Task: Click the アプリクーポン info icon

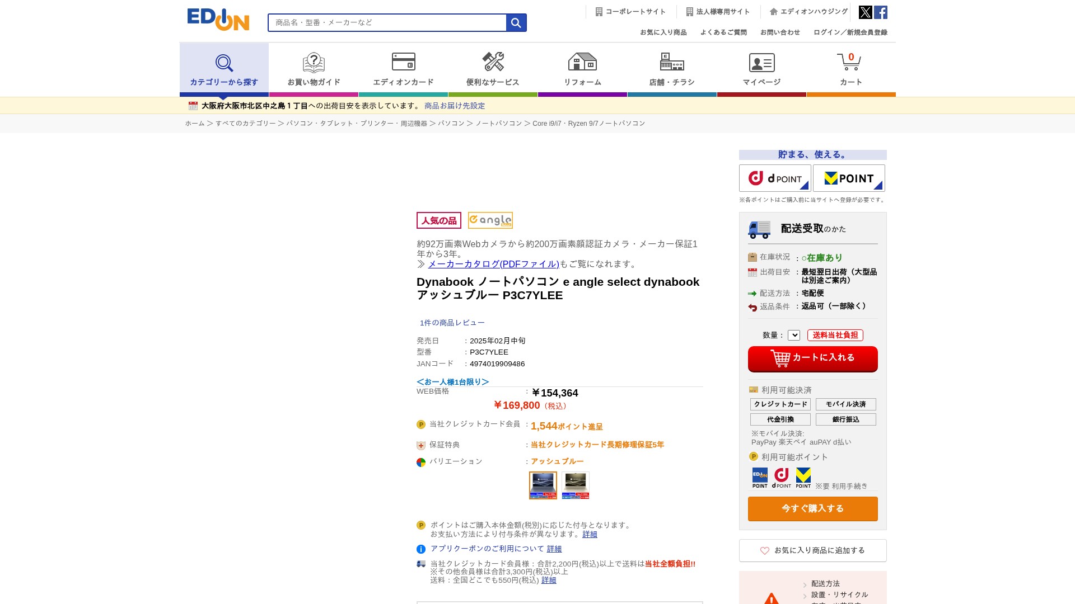Action: click(421, 549)
